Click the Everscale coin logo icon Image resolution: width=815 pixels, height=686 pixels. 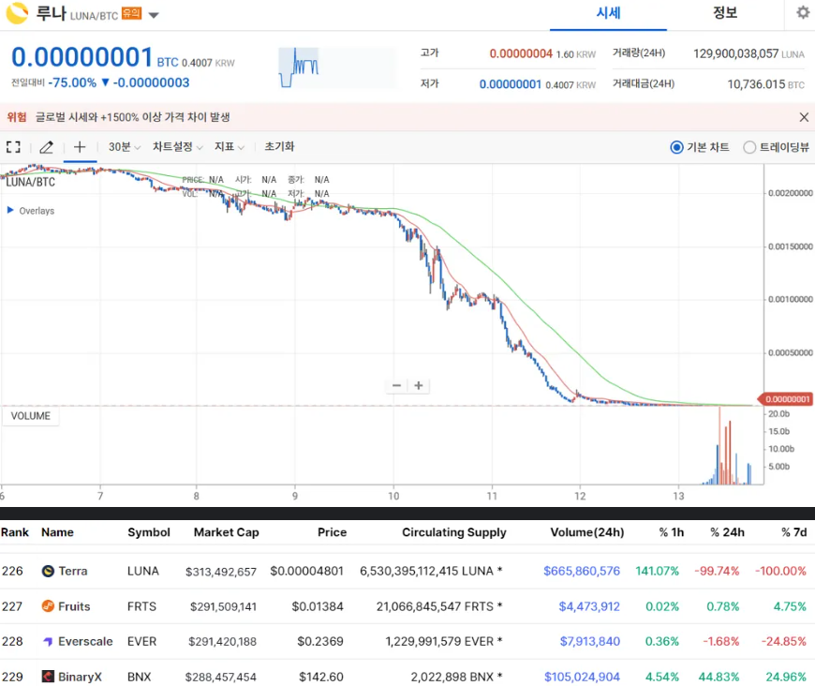48,641
